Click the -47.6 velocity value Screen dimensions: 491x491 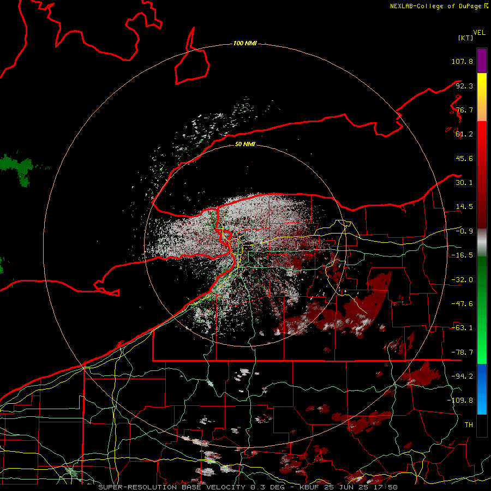(462, 304)
